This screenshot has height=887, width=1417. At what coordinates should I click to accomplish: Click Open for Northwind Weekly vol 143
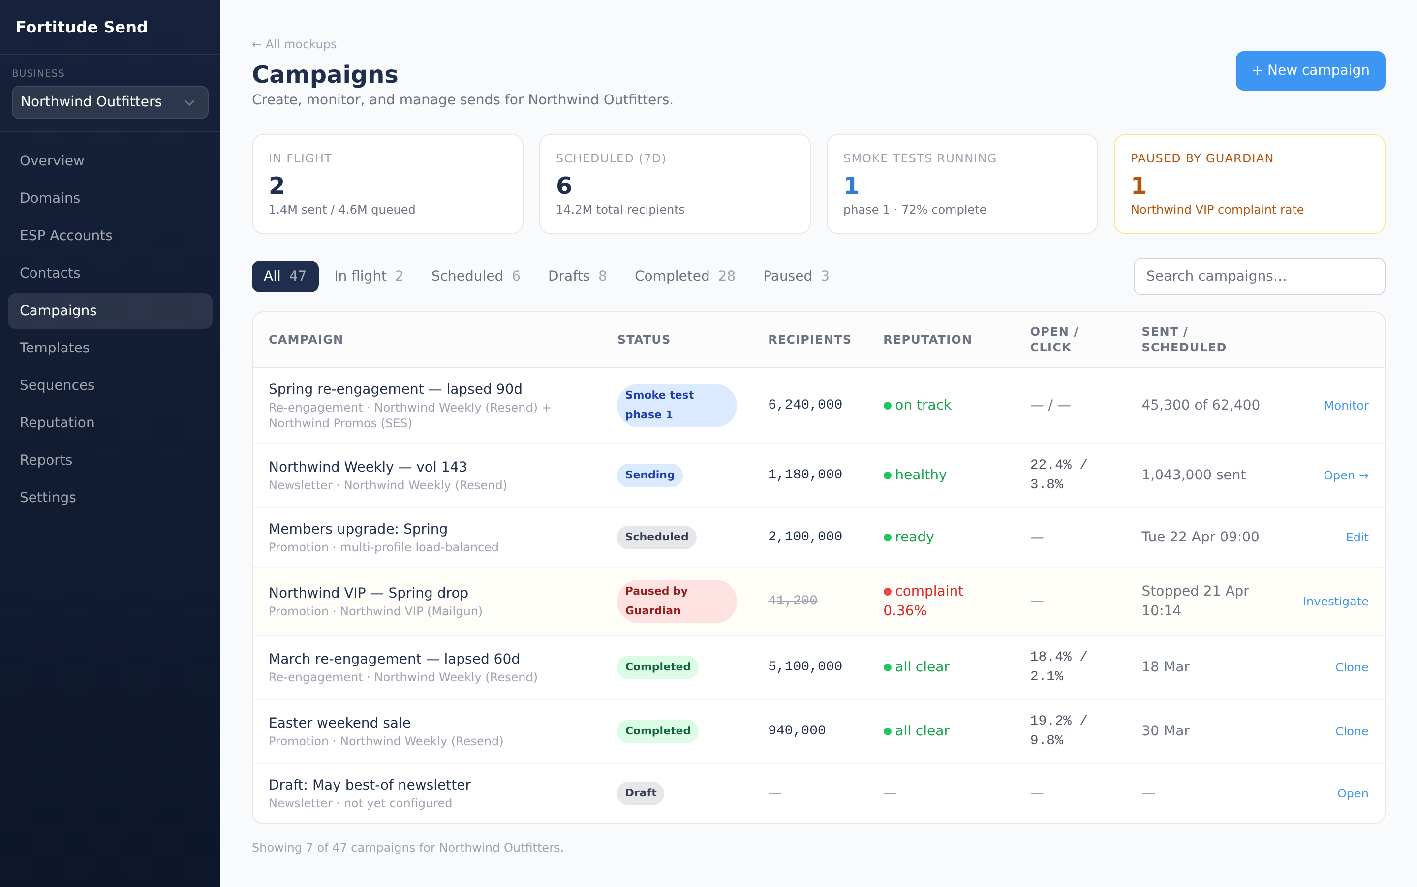click(1346, 475)
